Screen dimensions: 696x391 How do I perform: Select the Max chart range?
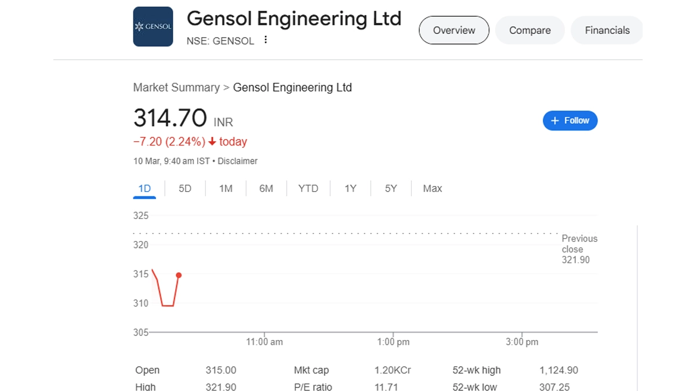pyautogui.click(x=433, y=188)
